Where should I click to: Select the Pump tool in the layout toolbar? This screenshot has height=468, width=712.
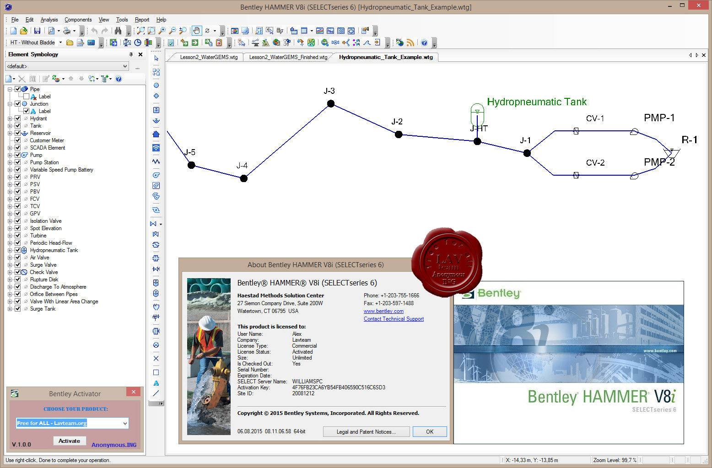coord(156,175)
